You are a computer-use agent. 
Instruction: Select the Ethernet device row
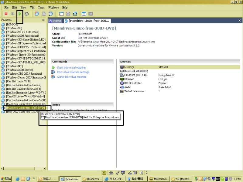(129, 79)
